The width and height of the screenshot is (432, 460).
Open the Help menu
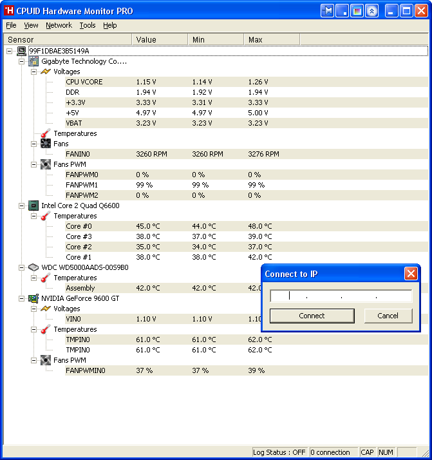110,25
